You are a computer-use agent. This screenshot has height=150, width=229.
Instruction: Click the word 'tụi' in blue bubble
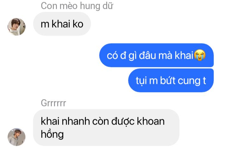coord(141,80)
